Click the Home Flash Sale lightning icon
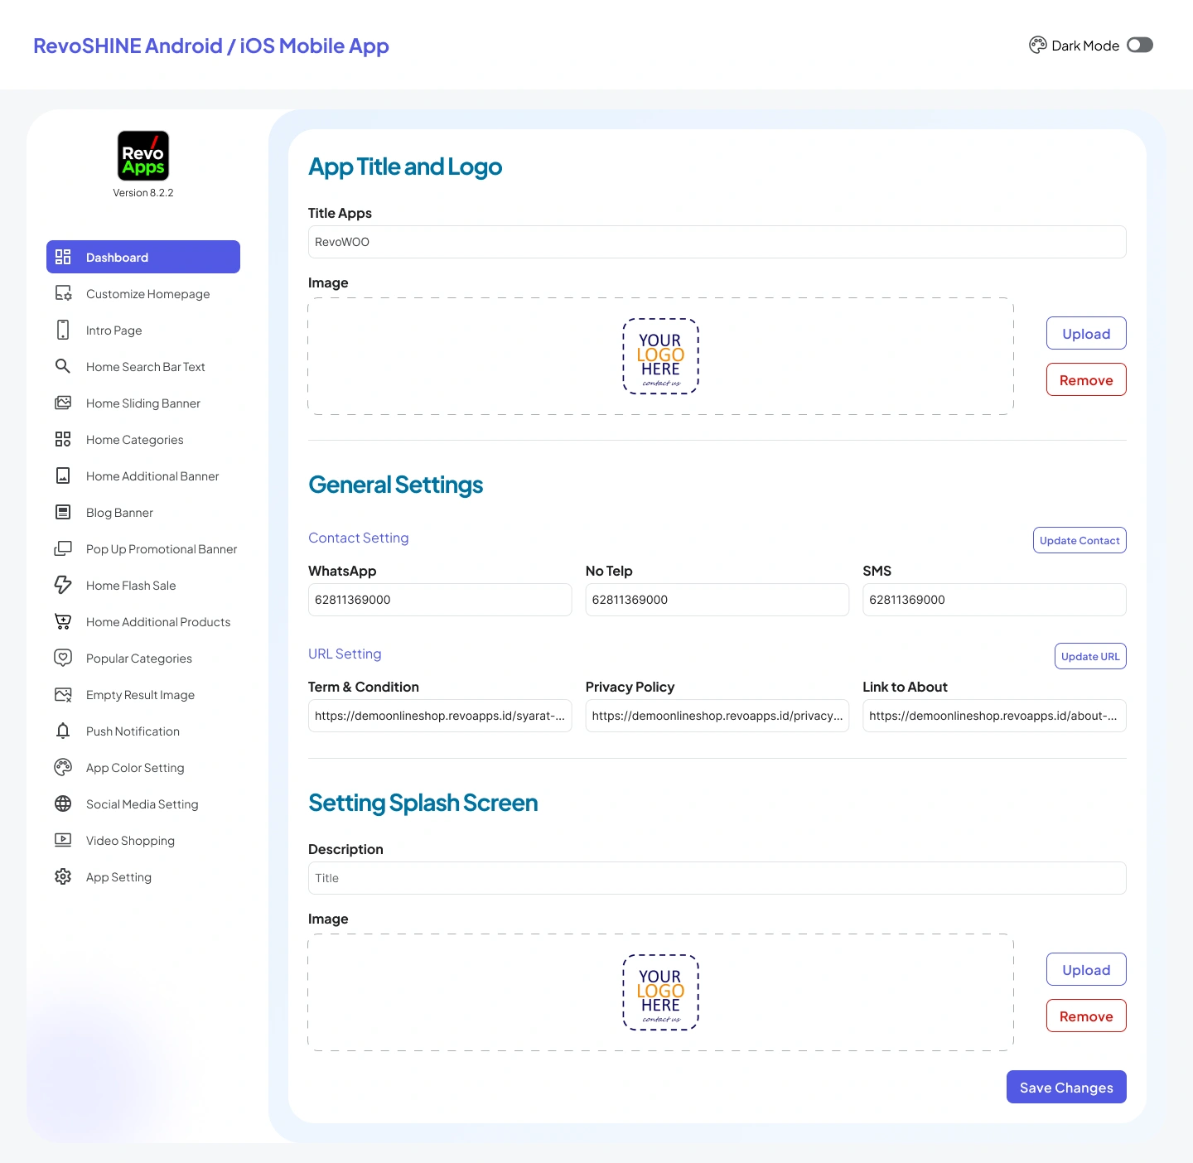The width and height of the screenshot is (1193, 1163). click(63, 585)
